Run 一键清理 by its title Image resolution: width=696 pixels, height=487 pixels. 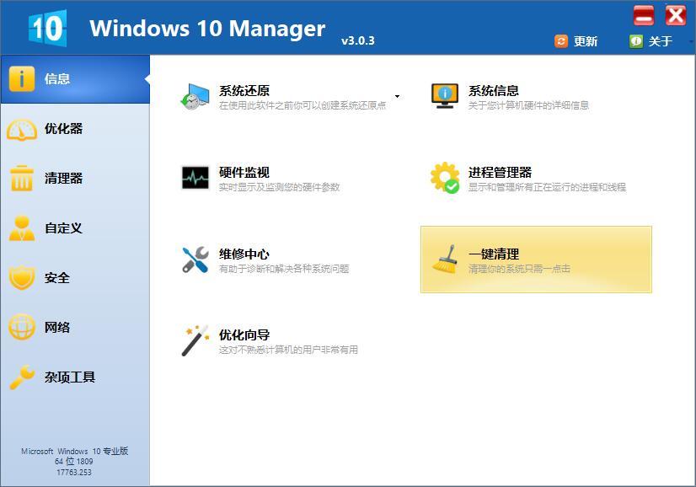pyautogui.click(x=494, y=254)
